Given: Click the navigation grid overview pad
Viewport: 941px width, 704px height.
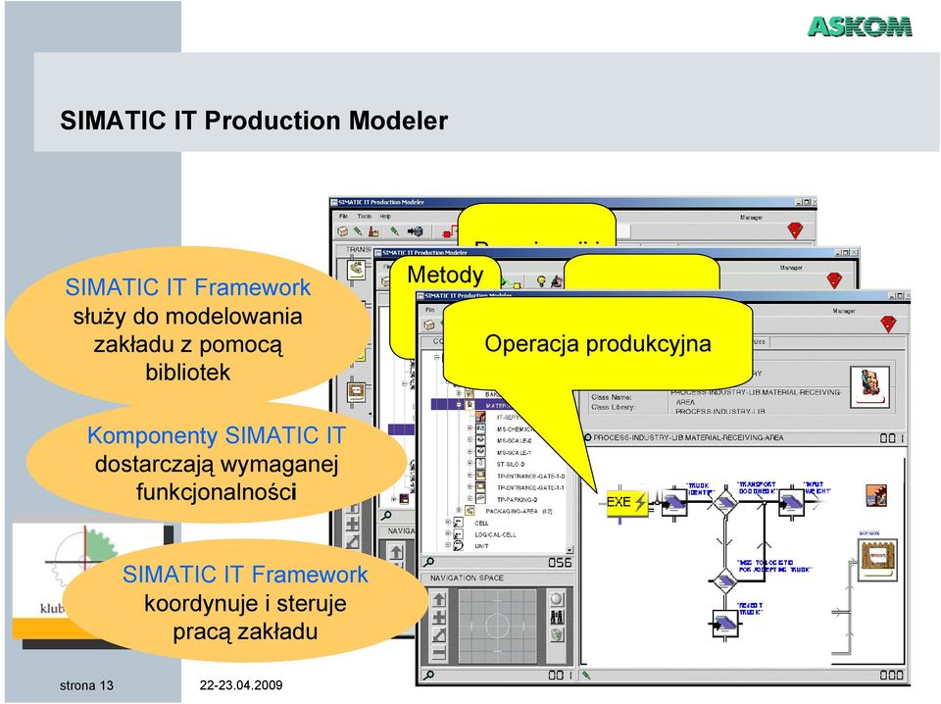Looking at the screenshot, I should 498,626.
